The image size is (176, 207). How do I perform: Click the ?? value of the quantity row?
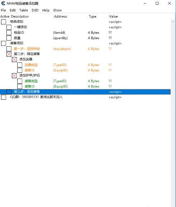point(110,38)
